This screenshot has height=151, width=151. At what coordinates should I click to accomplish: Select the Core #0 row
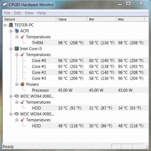click(x=90, y=60)
